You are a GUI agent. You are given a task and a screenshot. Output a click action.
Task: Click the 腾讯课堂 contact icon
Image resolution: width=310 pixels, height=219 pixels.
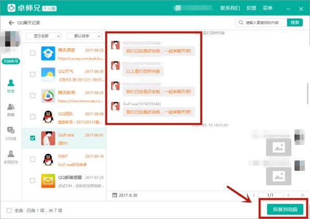point(48,53)
